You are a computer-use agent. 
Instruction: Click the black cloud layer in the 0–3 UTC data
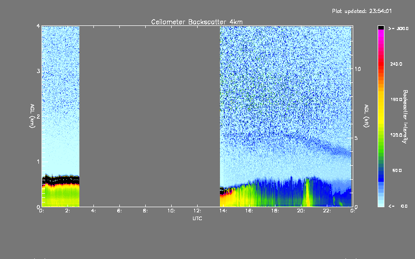61,180
